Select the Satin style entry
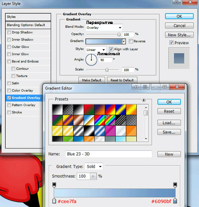The height and width of the screenshot is (207, 199). tap(15, 83)
